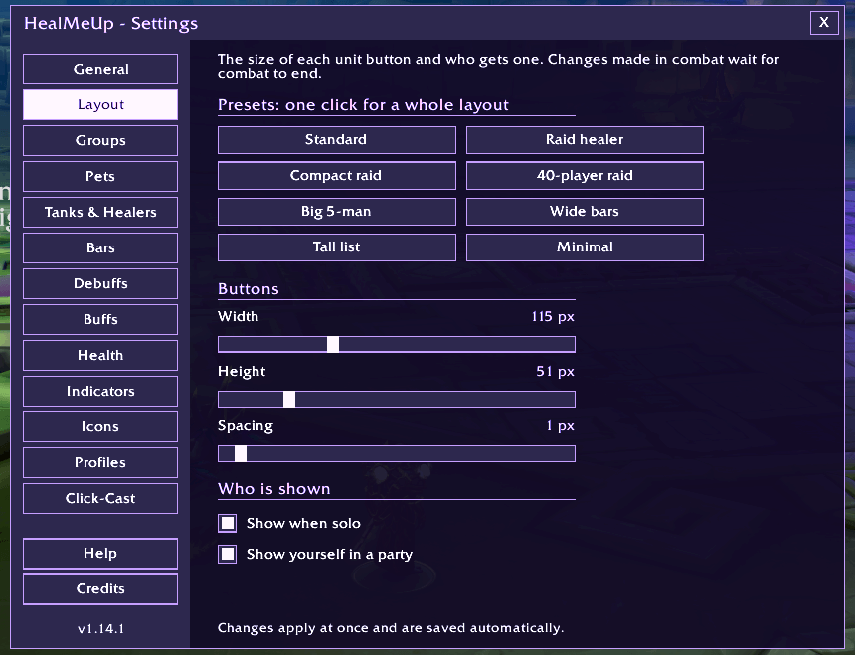The height and width of the screenshot is (655, 855).
Task: Select the Health tab
Action: tap(100, 355)
